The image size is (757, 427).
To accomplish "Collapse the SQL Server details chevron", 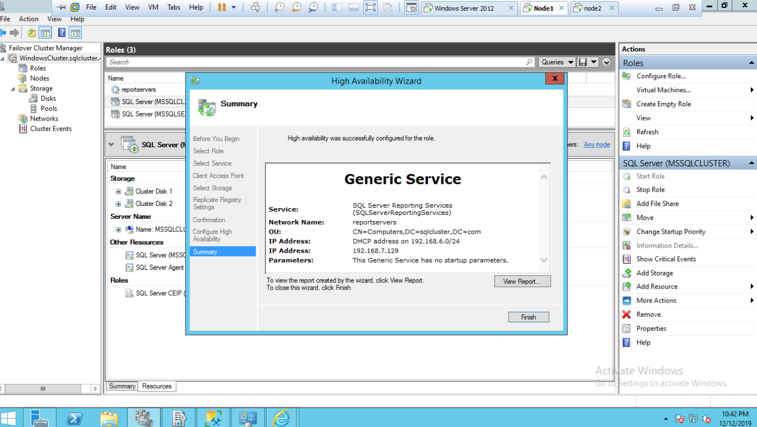I will click(111, 144).
